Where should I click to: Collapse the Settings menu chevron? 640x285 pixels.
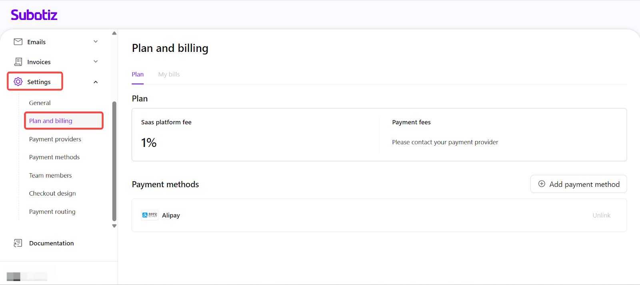click(x=96, y=82)
